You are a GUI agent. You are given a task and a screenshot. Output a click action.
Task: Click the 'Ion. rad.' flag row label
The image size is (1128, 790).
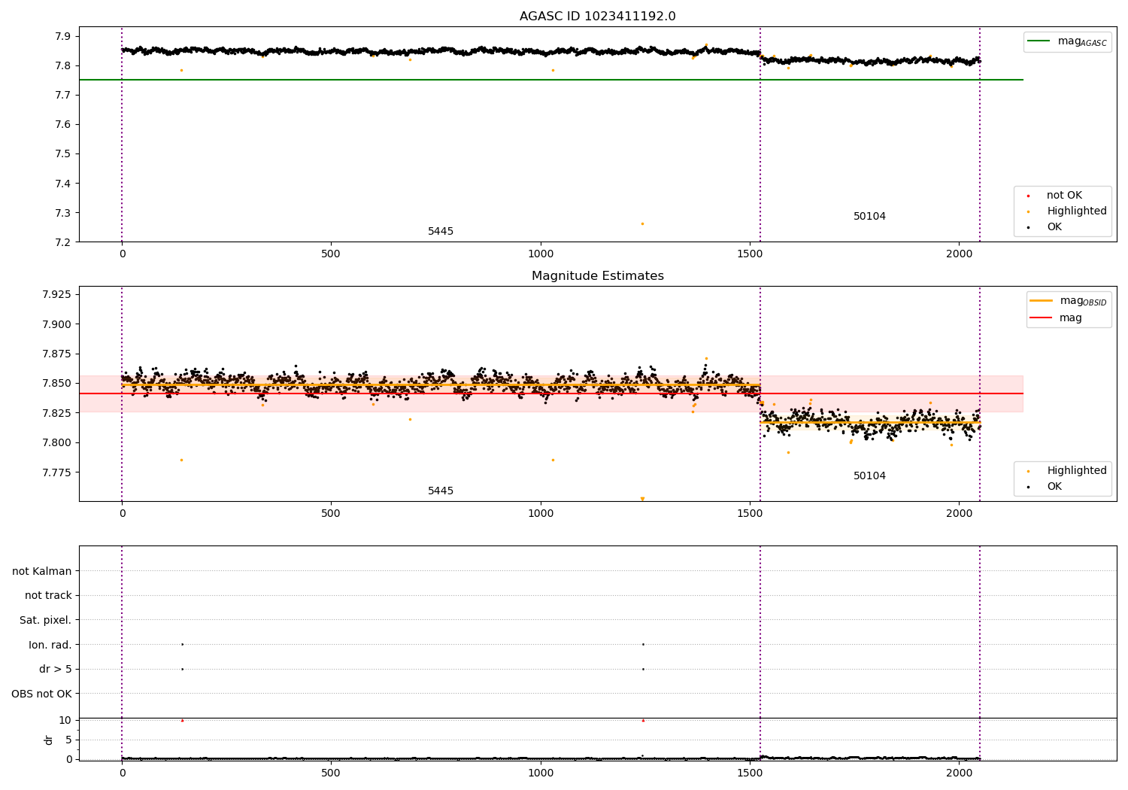click(x=50, y=645)
